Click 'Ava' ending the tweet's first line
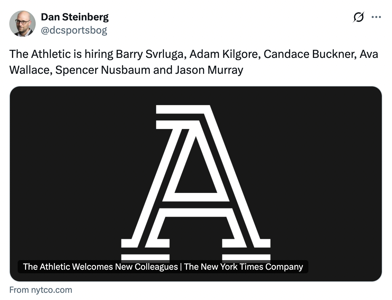Image resolution: width=392 pixels, height=300 pixels. pyautogui.click(x=369, y=54)
